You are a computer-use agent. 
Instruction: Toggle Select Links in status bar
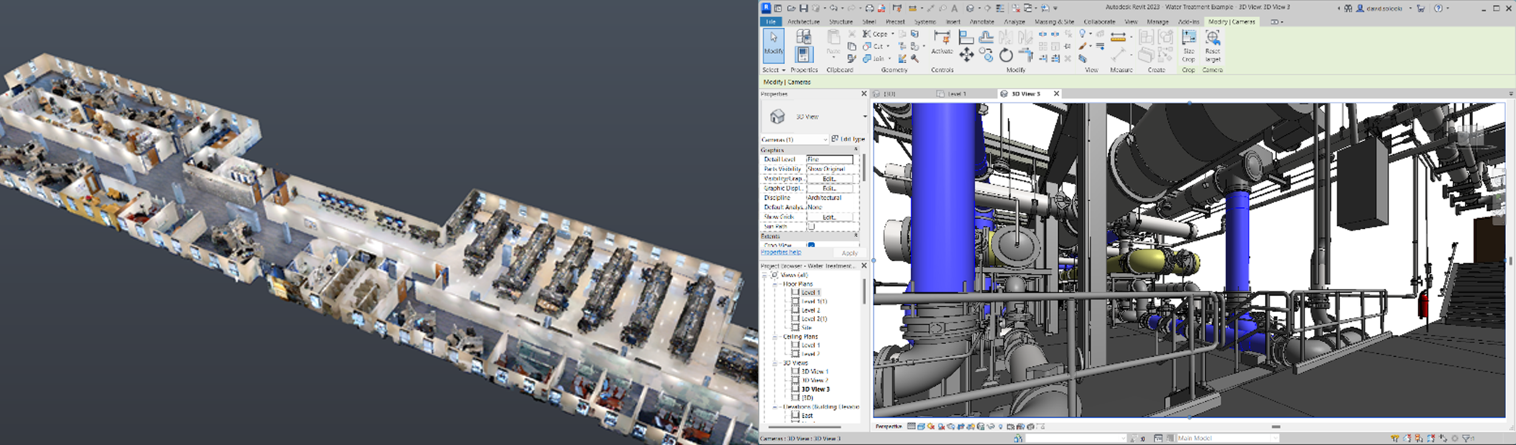[x=1395, y=438]
